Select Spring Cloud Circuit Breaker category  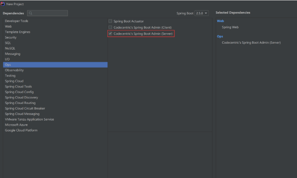pos(55,109)
